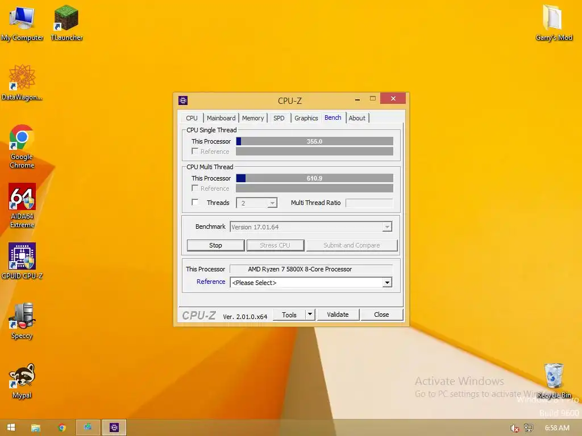Open My Computer desktop icon

22,23
